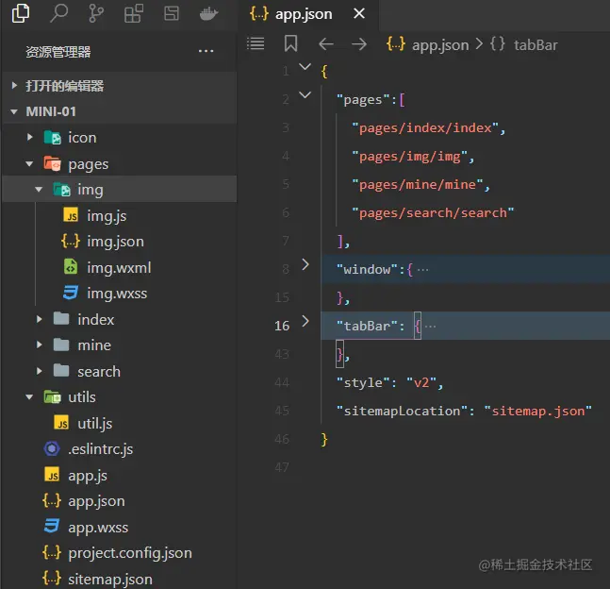610x589 pixels.
Task: Click the "pages/index/index" string
Action: 425,127
